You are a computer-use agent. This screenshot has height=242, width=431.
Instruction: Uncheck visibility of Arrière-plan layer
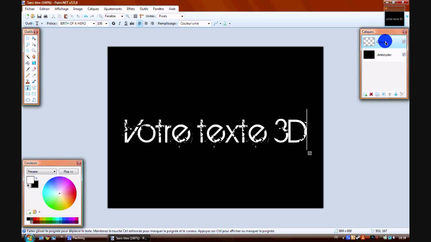(404, 54)
